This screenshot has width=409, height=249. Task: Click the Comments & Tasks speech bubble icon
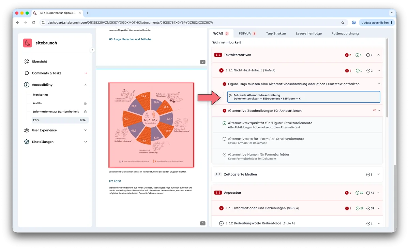(27, 73)
